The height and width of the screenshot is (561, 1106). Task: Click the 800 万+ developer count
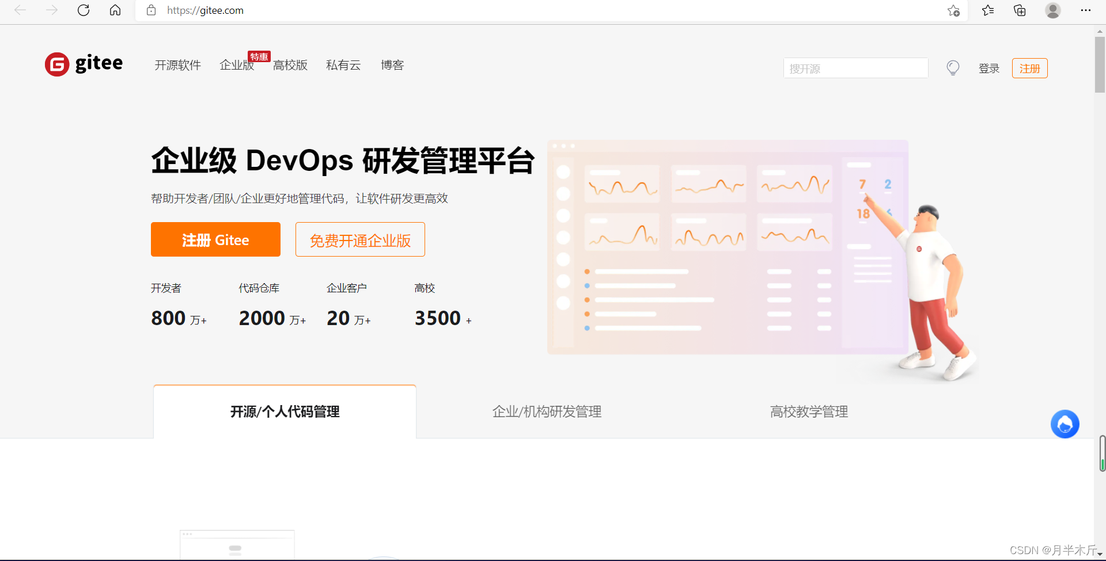tap(179, 318)
